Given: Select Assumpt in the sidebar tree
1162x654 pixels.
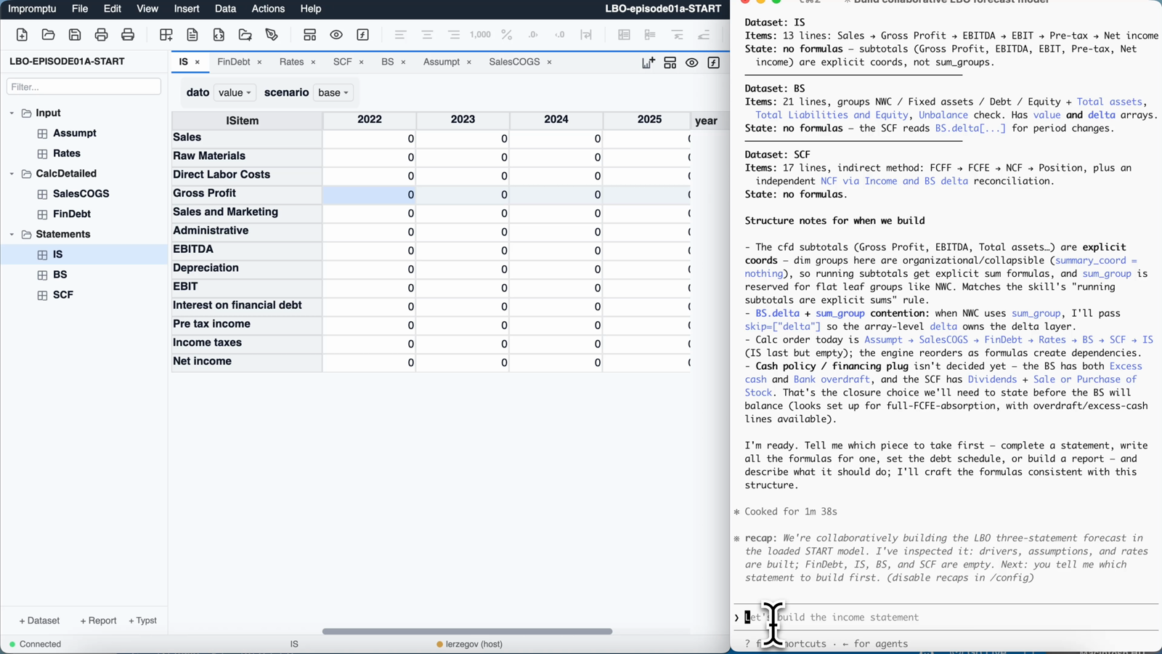Looking at the screenshot, I should pos(75,134).
